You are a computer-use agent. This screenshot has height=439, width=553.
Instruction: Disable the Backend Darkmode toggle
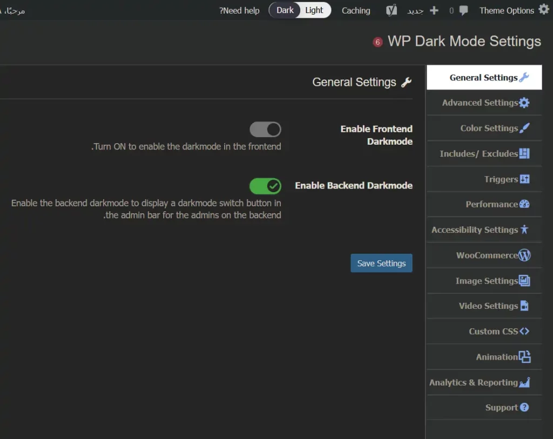click(x=265, y=186)
